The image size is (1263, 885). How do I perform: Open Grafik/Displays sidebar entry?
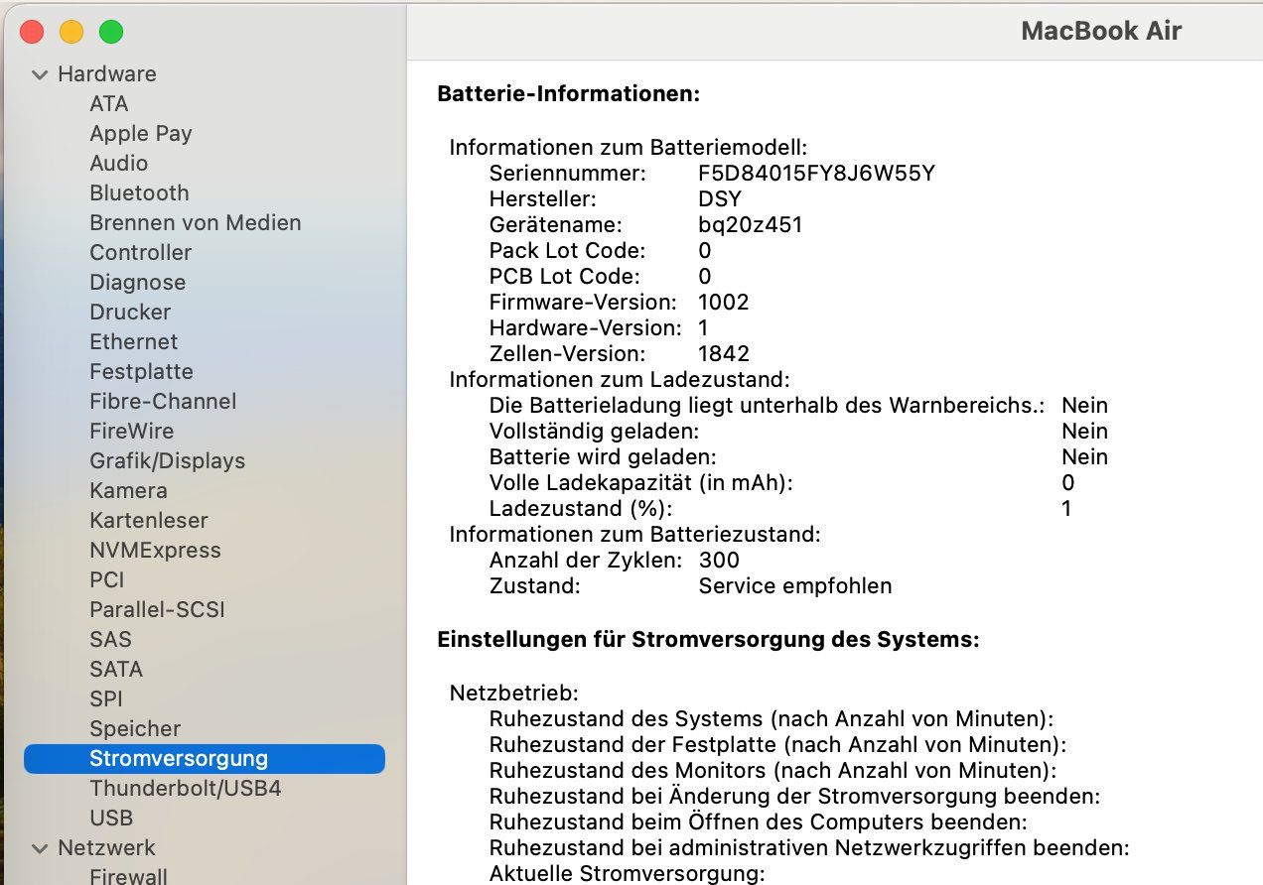point(168,461)
